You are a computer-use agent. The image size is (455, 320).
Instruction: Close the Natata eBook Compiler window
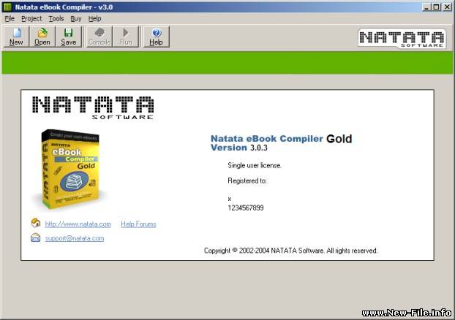click(x=447, y=7)
